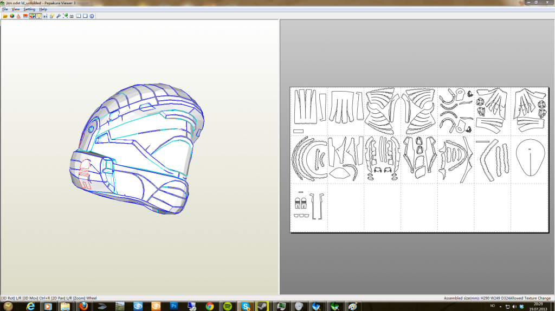Click the printer icon in toolbar

pos(72,16)
